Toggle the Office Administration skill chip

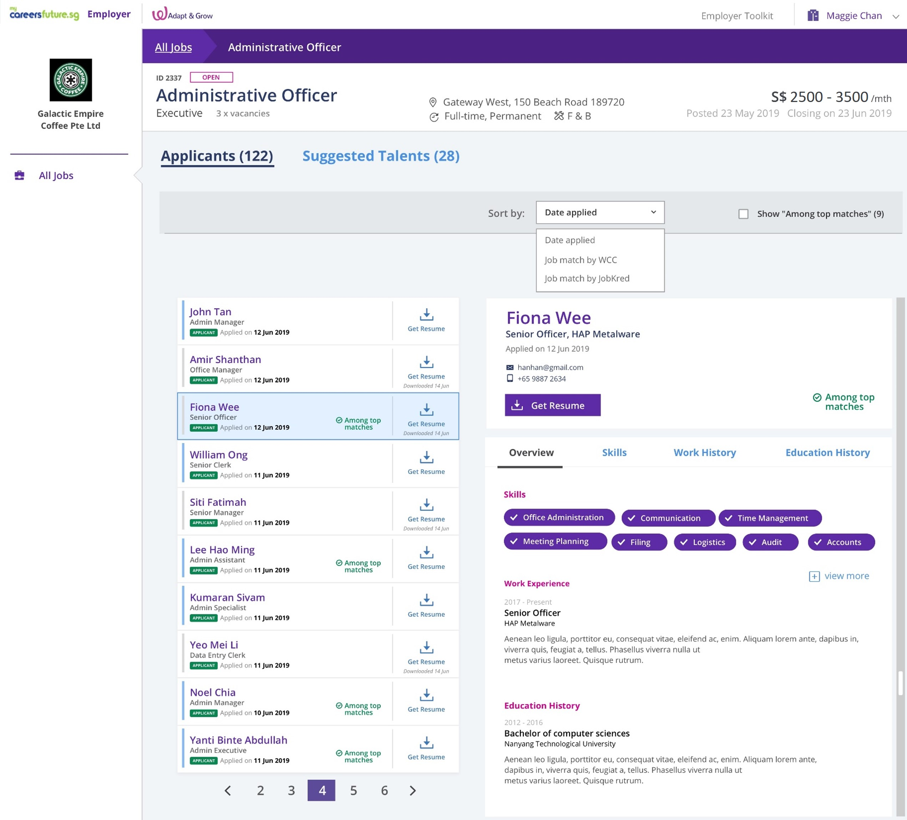[x=559, y=517]
